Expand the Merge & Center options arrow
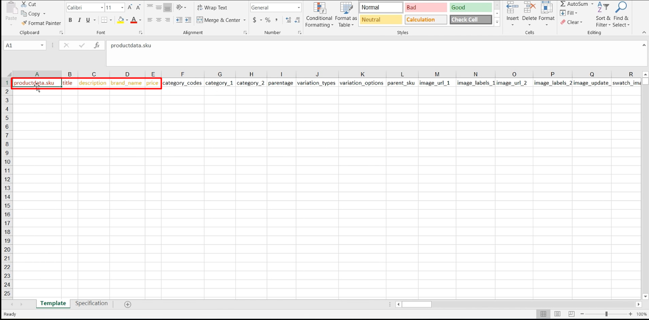Viewport: 649px width, 320px height. 245,20
